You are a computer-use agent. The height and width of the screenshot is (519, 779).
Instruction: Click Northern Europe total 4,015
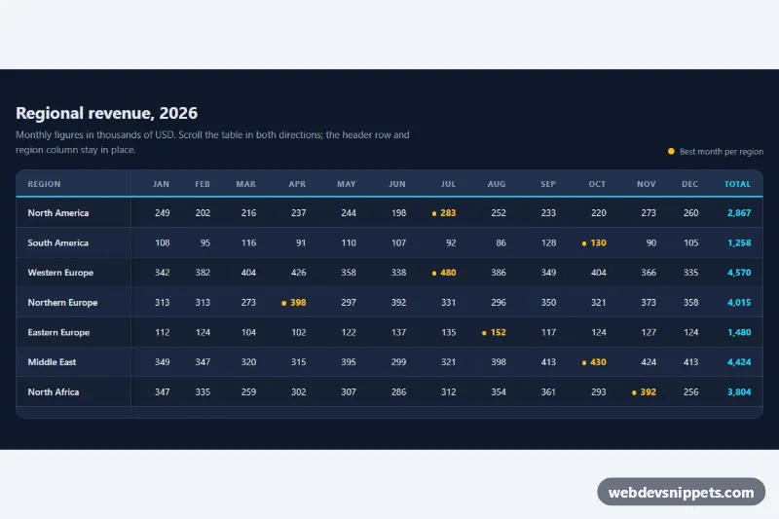739,303
